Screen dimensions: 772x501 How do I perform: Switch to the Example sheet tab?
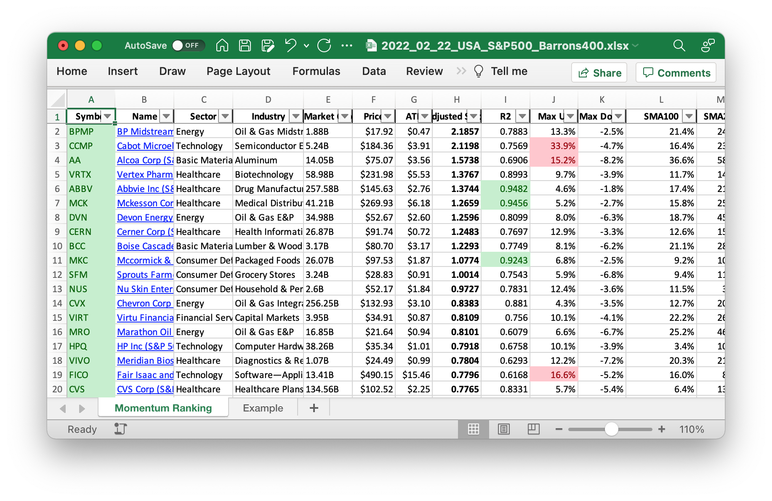pos(263,408)
